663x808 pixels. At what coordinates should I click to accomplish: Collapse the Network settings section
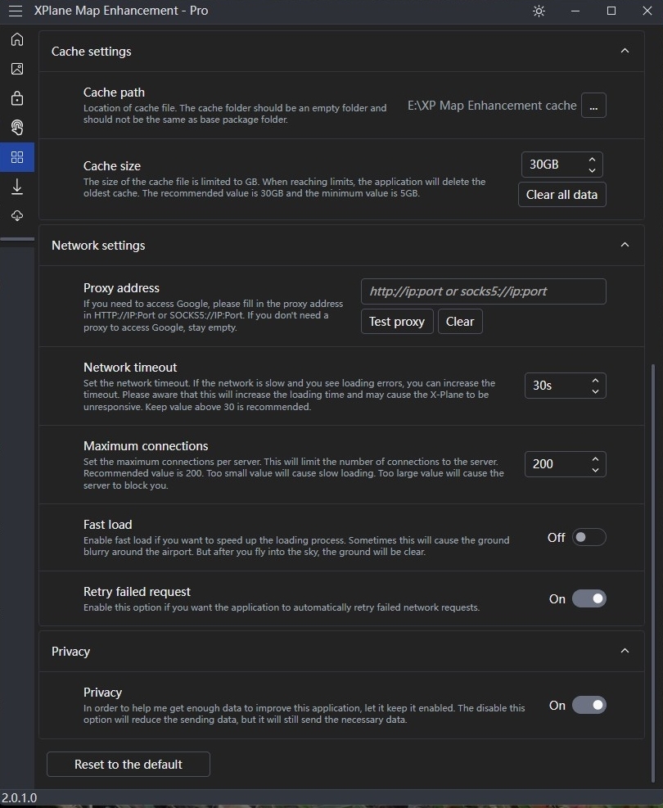click(625, 245)
